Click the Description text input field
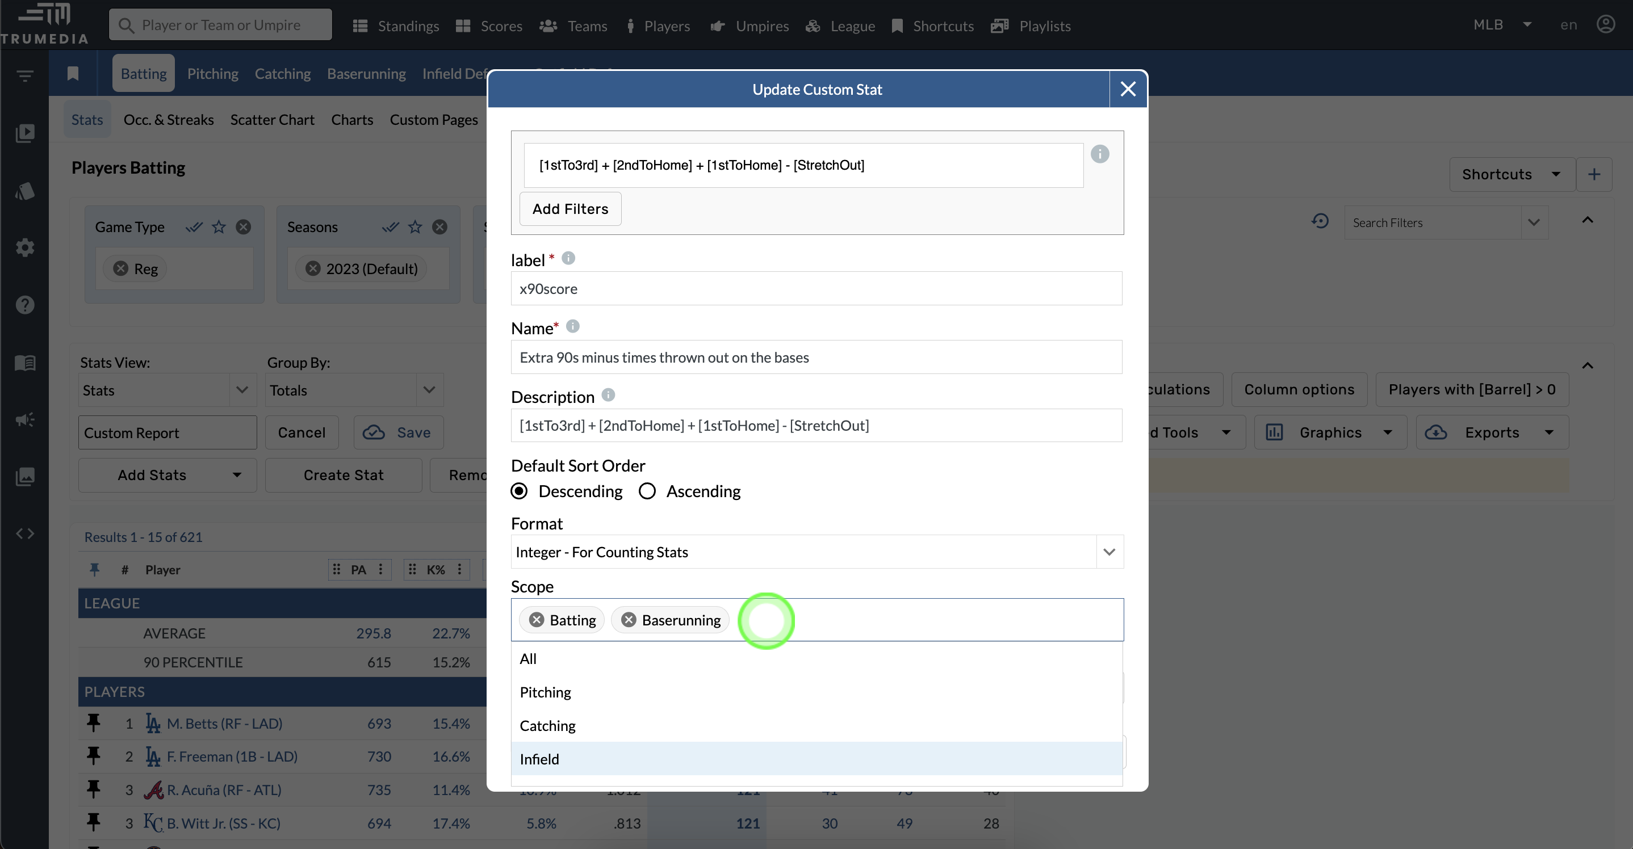This screenshot has height=849, width=1633. [x=816, y=426]
